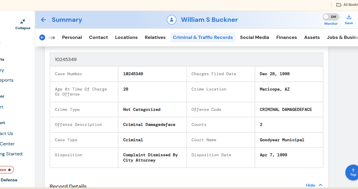Click the Monitor label link
358x189 pixels.
click(x=331, y=23)
